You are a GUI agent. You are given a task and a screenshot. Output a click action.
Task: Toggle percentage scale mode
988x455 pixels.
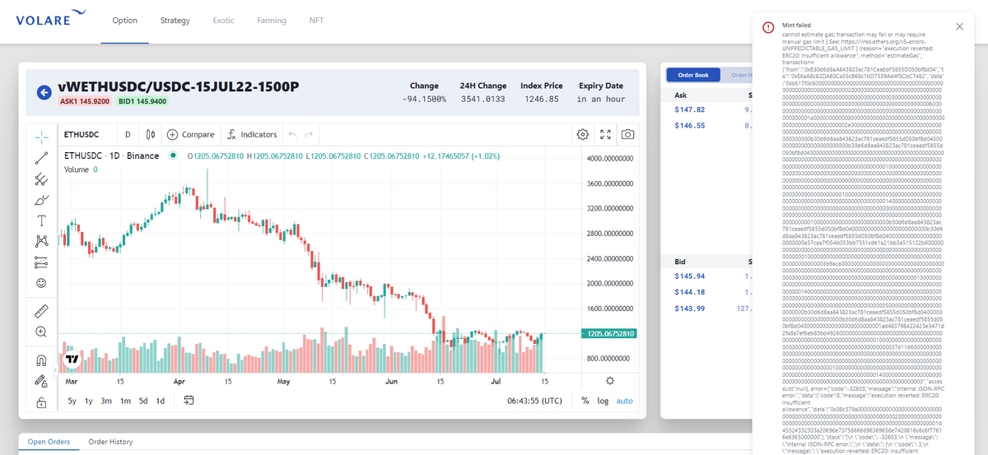(585, 401)
